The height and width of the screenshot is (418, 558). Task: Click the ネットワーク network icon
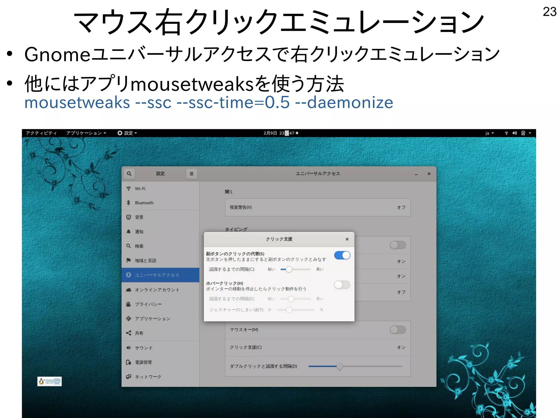click(129, 377)
